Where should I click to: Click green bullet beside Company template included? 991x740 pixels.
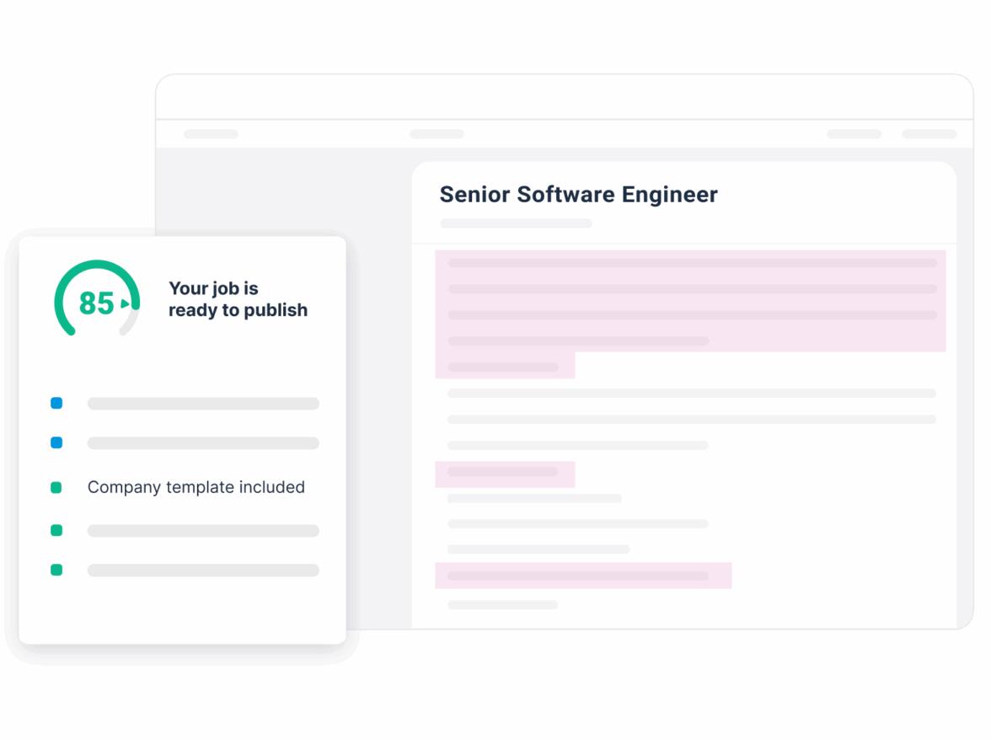(56, 487)
